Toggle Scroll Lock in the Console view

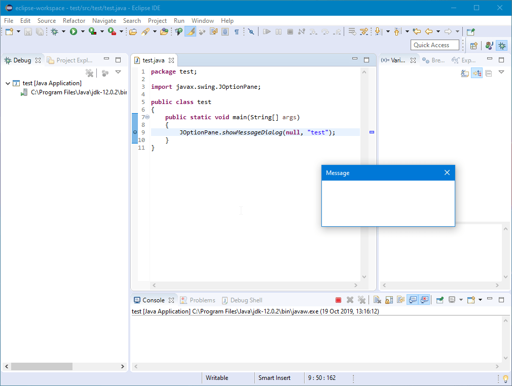(x=388, y=300)
